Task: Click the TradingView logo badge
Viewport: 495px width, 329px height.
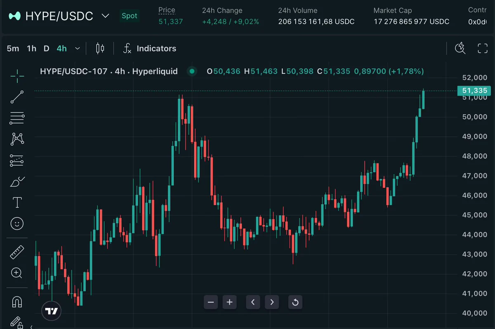Action: coord(52,311)
